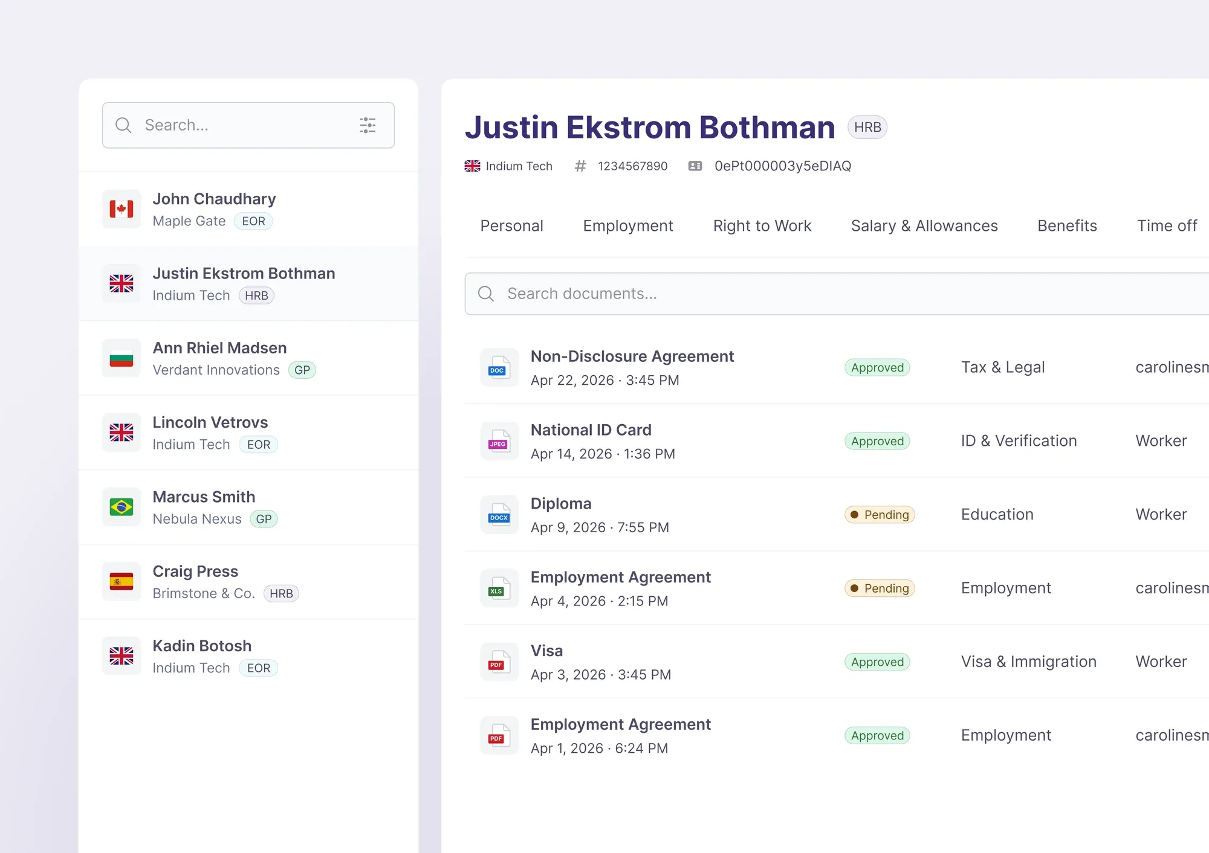
Task: Click the XLS file icon of Employment Agreement
Action: [x=499, y=588]
